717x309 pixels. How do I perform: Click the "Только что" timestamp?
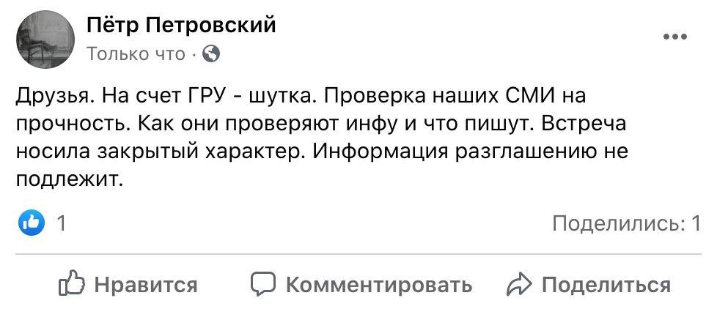pos(136,53)
